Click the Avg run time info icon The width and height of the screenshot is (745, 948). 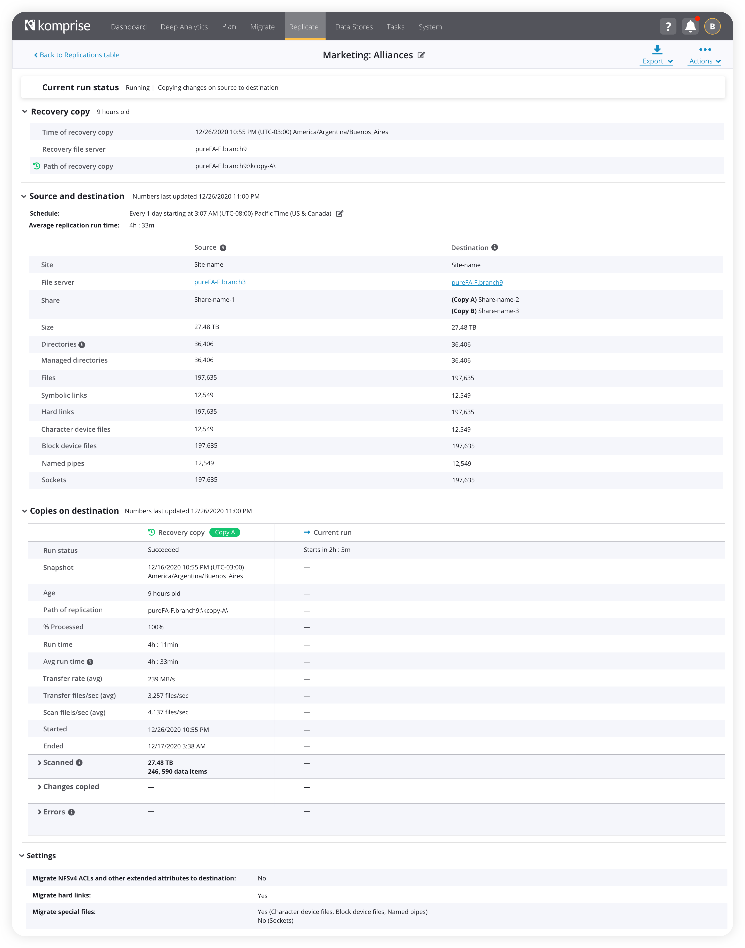(x=90, y=662)
